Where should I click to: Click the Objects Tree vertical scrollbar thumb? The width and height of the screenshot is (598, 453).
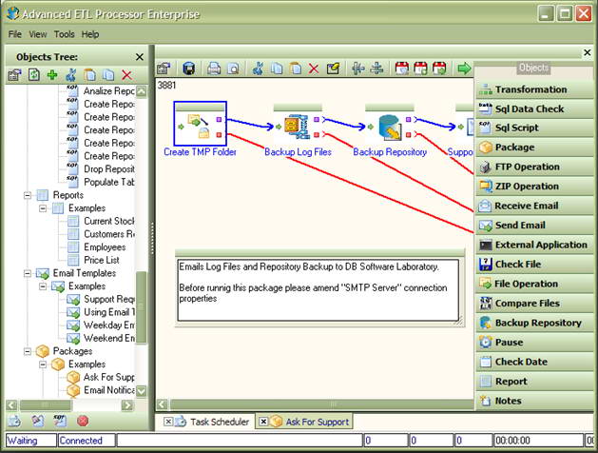tap(142, 307)
